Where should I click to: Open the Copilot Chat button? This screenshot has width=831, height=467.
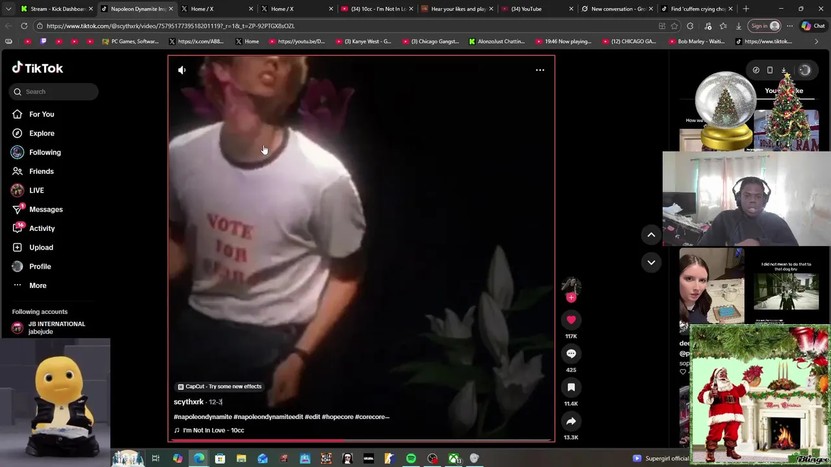(x=813, y=26)
